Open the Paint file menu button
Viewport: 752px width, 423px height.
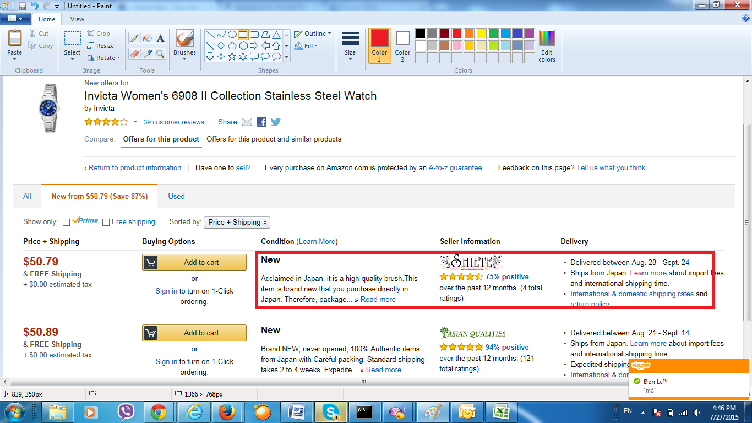tap(15, 19)
